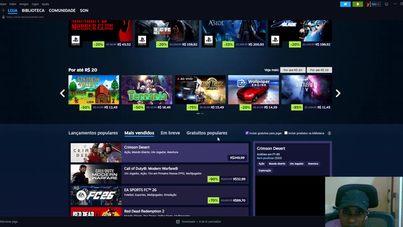403x227 pixels.
Task: Click "Bem positivas" review summary
Action: pos(265,158)
